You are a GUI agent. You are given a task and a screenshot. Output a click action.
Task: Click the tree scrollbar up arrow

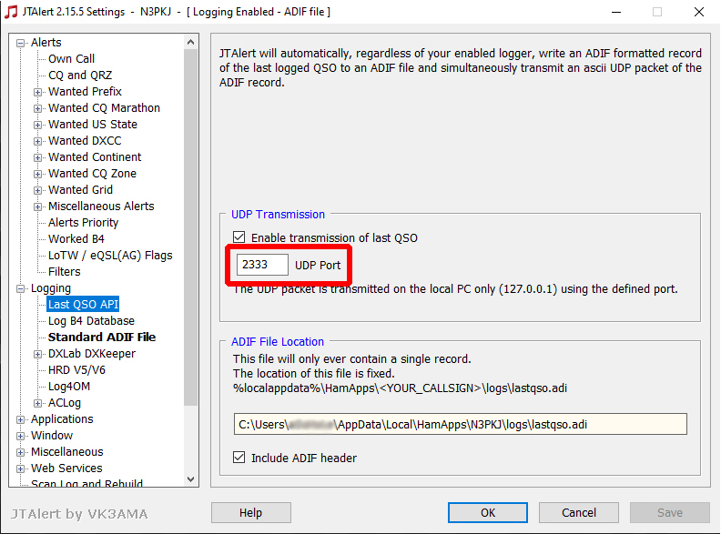click(x=191, y=42)
